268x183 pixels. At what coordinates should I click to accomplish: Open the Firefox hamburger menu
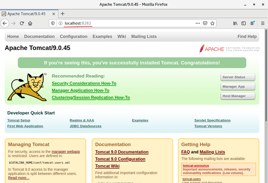263,23
